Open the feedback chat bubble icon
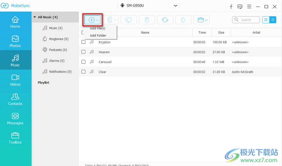 240,7
